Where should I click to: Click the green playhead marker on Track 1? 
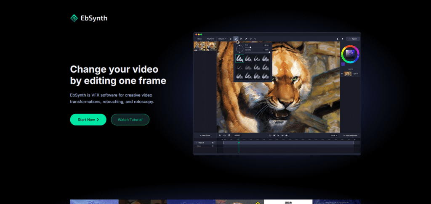coord(239,143)
